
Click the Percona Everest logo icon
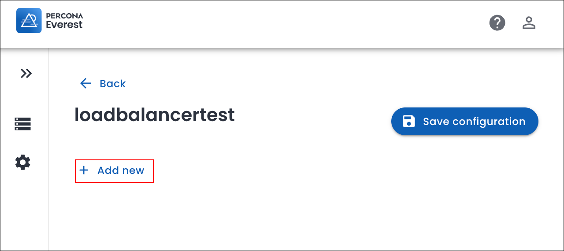pos(29,20)
